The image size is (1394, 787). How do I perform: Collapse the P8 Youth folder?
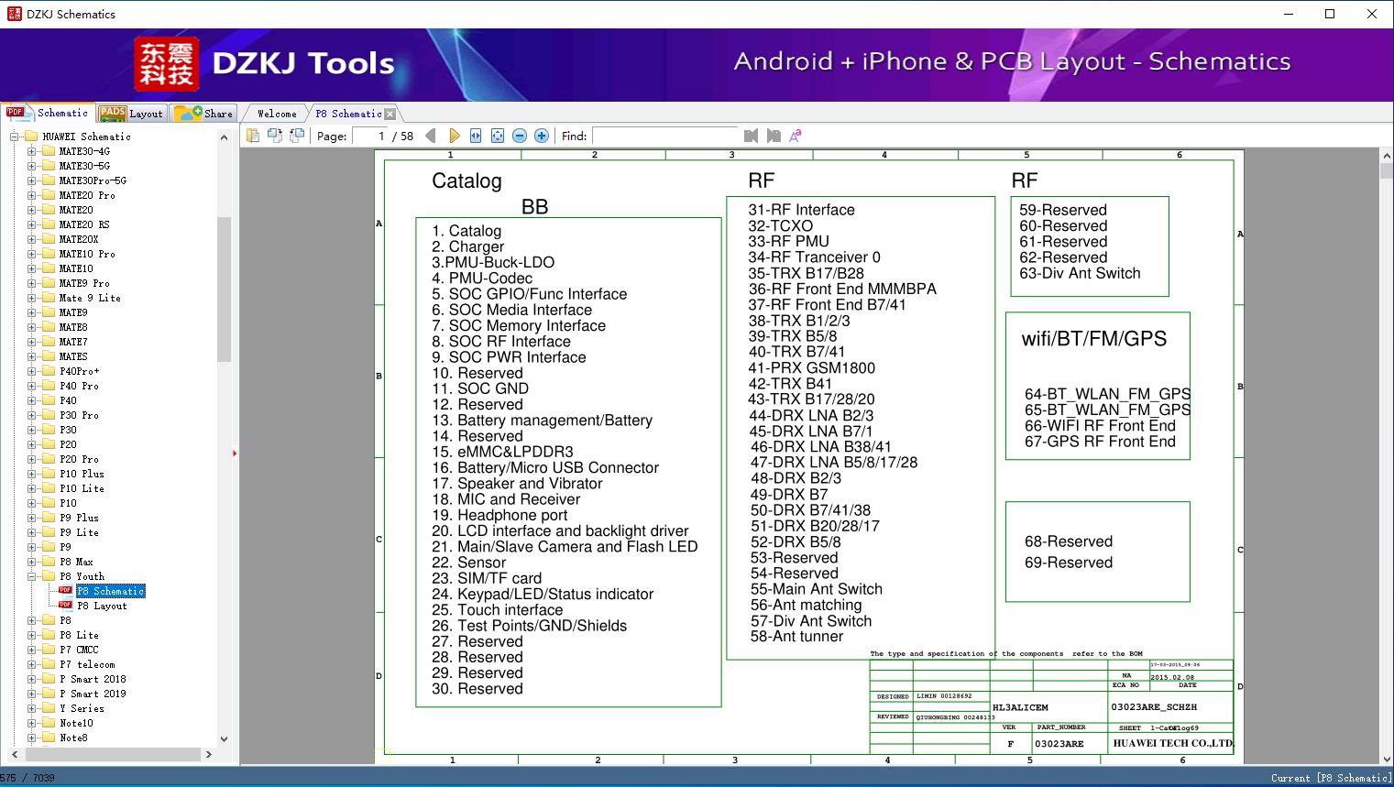click(31, 576)
